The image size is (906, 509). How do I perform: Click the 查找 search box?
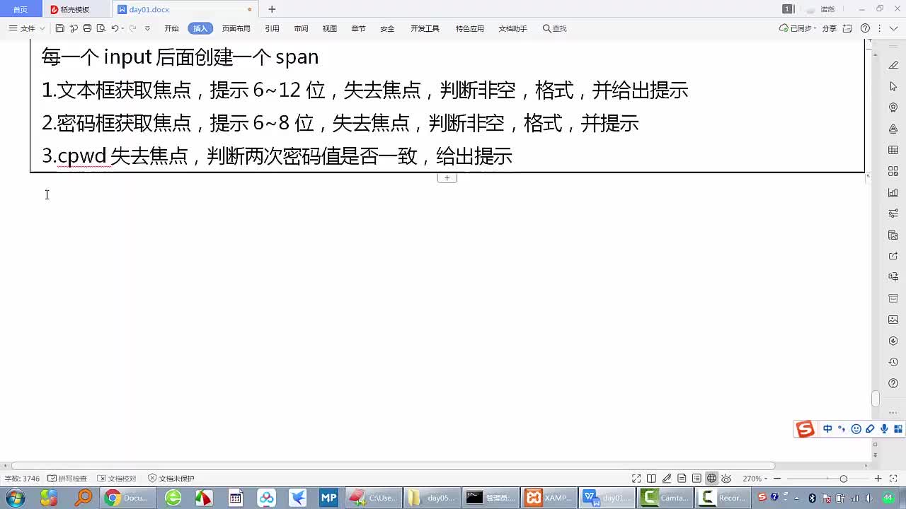(x=555, y=28)
